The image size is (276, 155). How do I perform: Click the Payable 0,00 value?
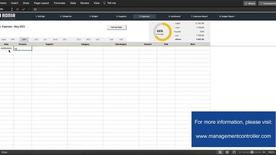[x=202, y=31]
